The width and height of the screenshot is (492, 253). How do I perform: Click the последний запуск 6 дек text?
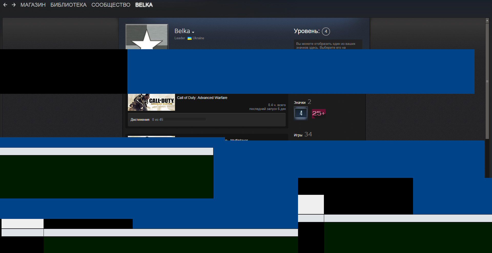268,109
